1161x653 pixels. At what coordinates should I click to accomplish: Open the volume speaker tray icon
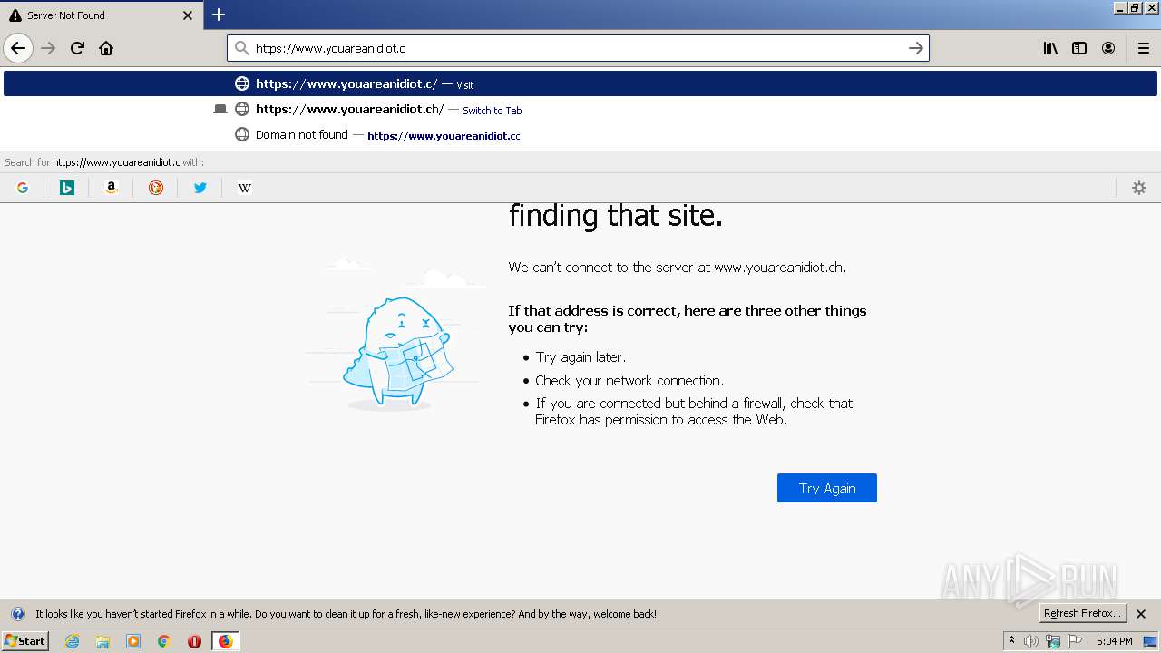[x=1031, y=641]
